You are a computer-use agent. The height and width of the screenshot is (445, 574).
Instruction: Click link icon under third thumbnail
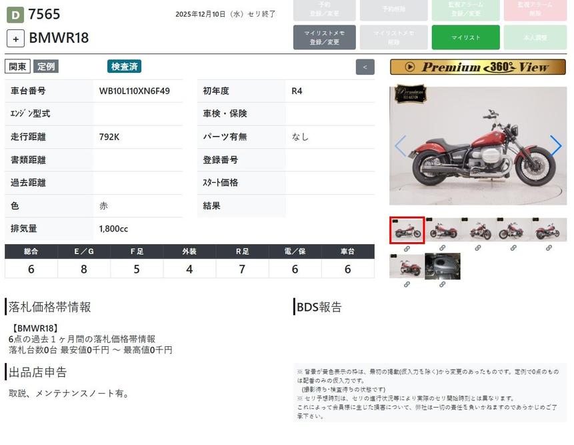coord(477,248)
